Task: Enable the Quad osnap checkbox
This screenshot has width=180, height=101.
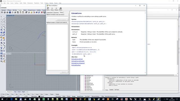Action: pyautogui.click(x=35, y=94)
